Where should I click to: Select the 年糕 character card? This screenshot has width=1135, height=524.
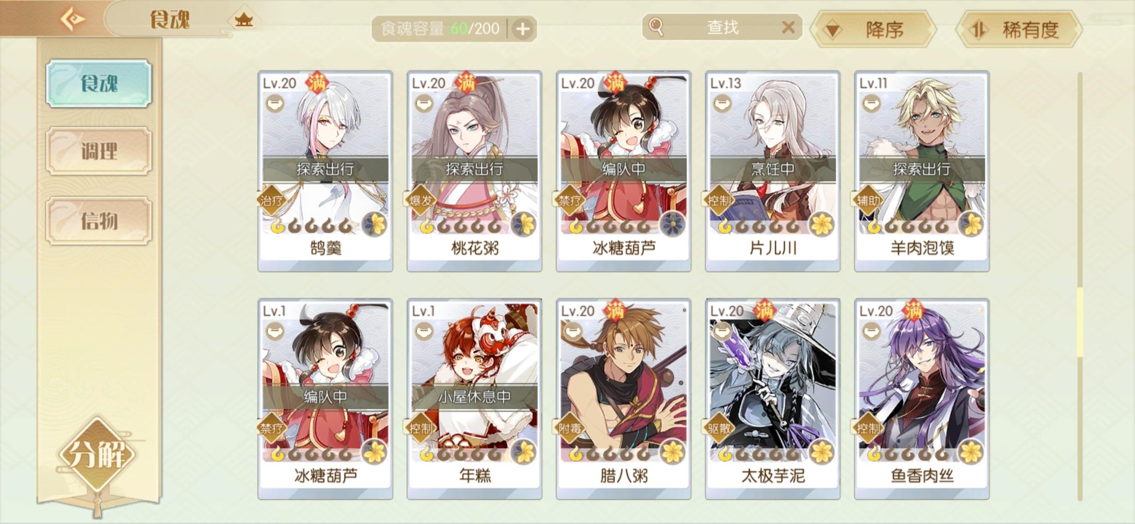tap(474, 399)
